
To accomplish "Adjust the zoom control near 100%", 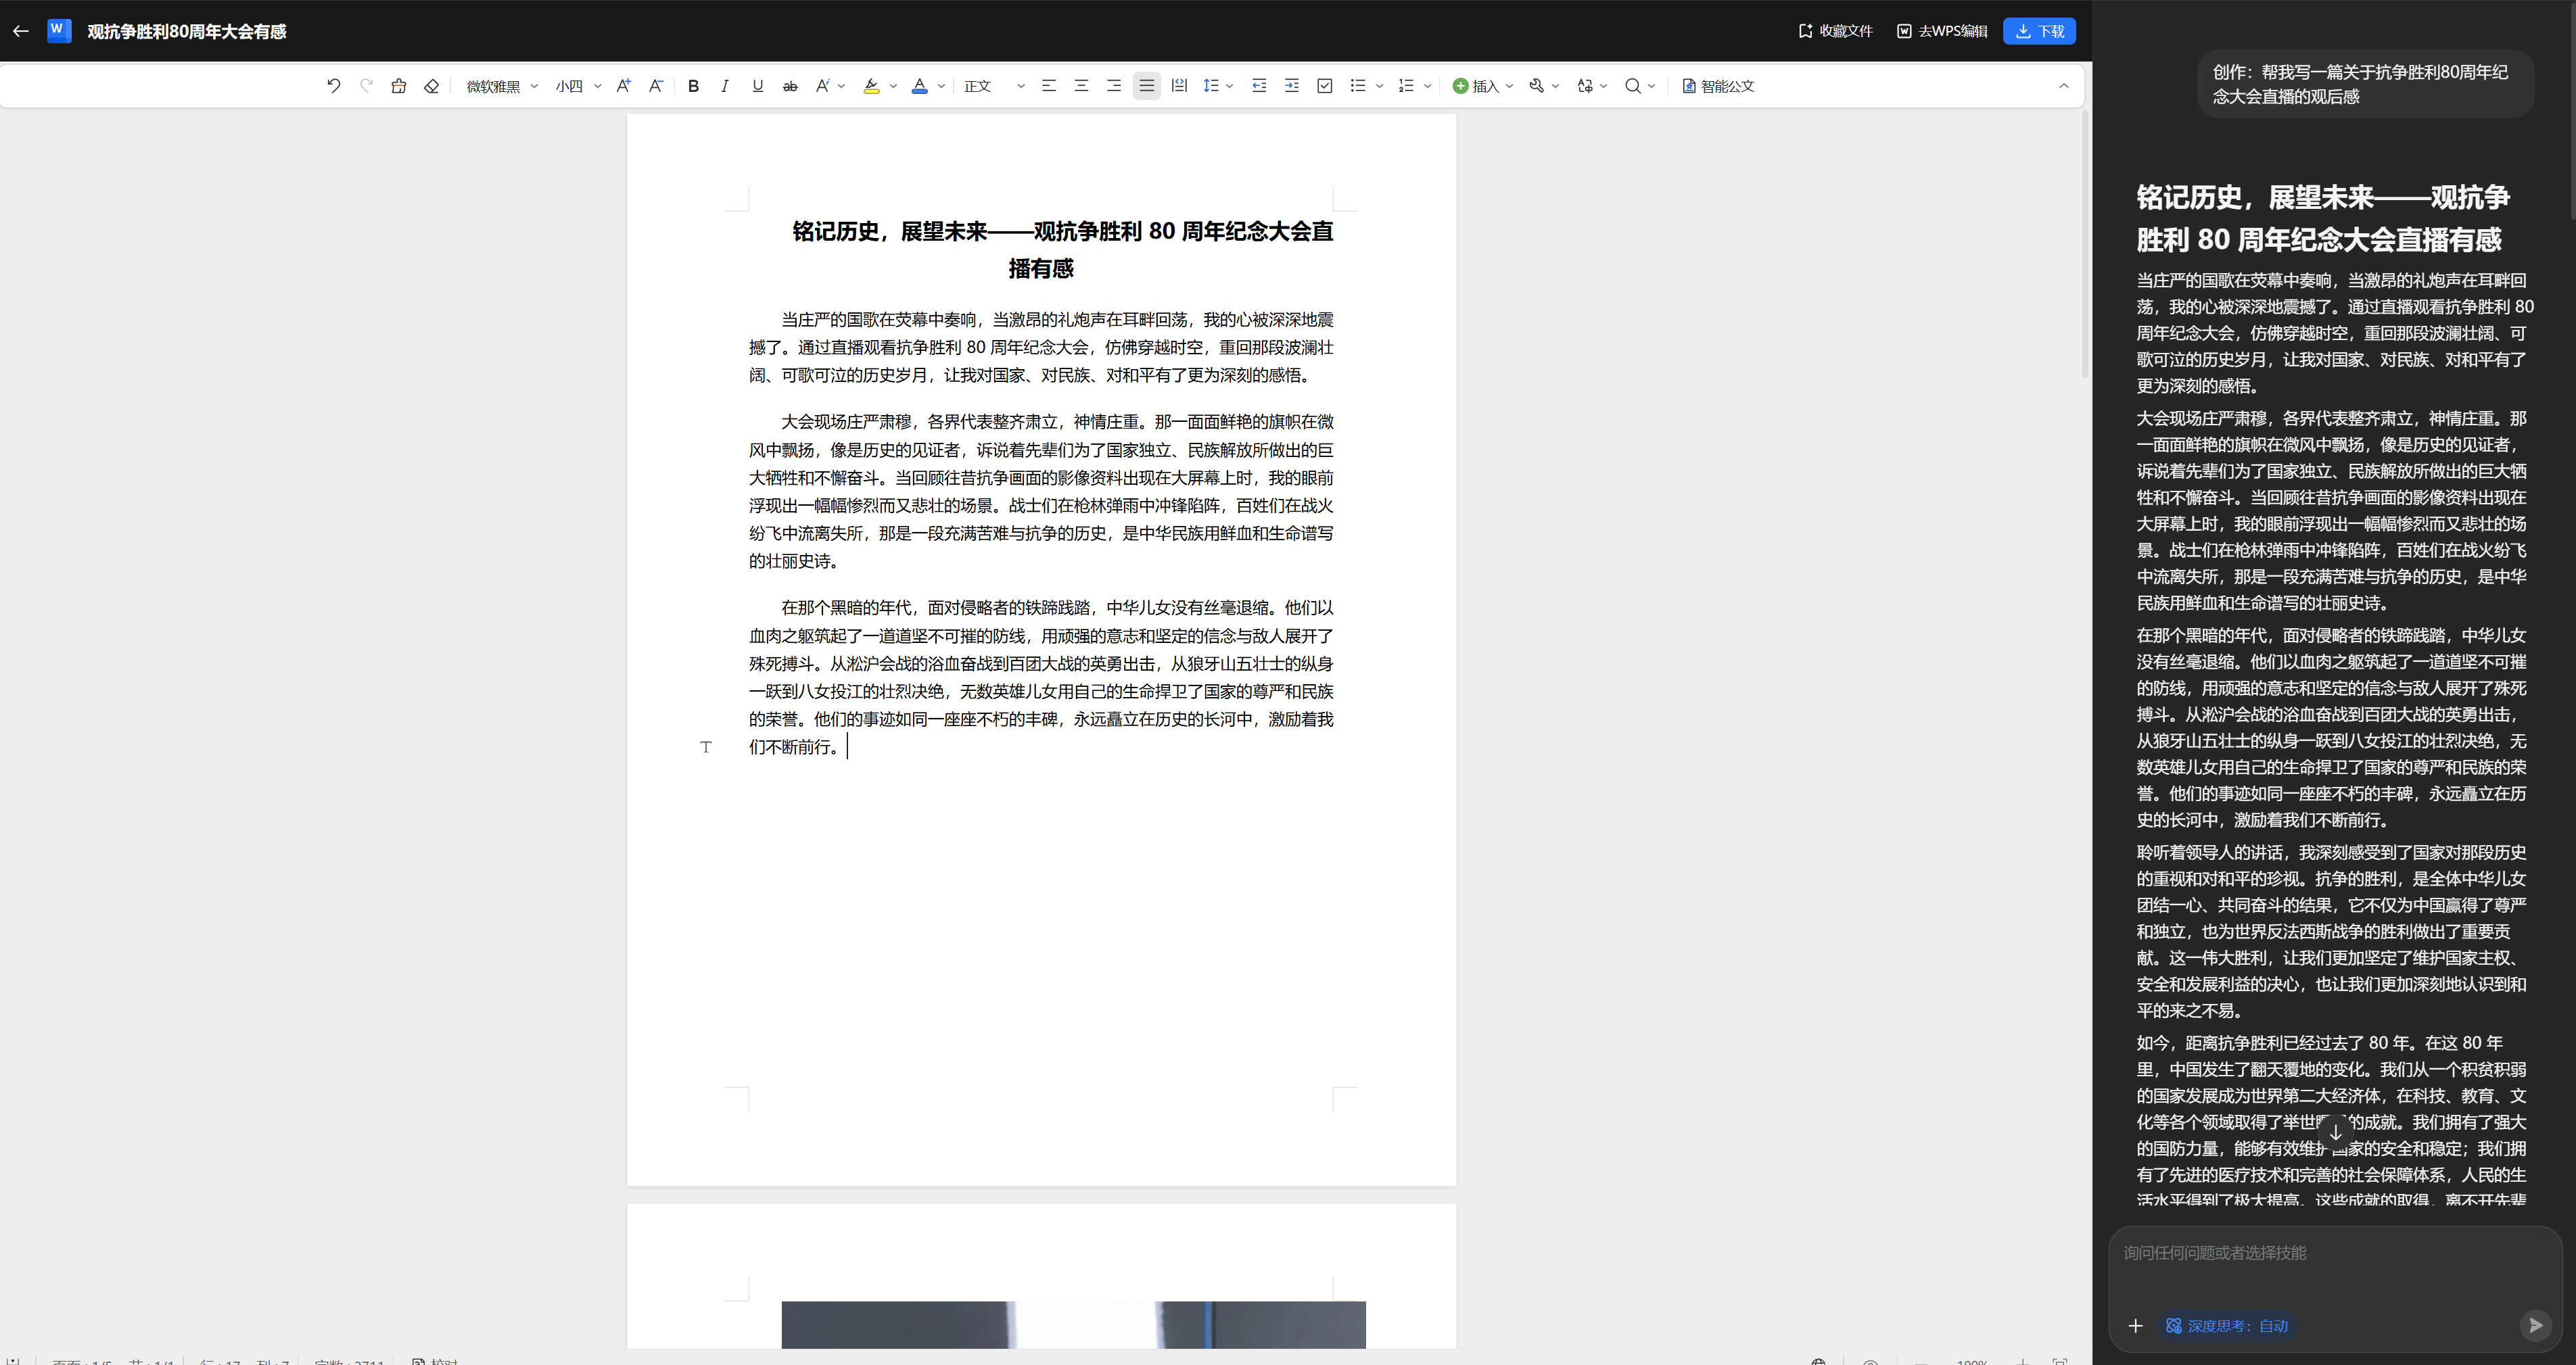I will tap(1971, 1361).
